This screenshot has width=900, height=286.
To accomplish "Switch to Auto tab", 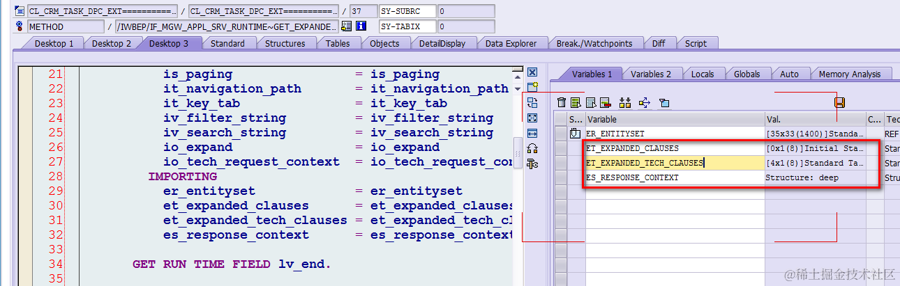I will coord(789,74).
